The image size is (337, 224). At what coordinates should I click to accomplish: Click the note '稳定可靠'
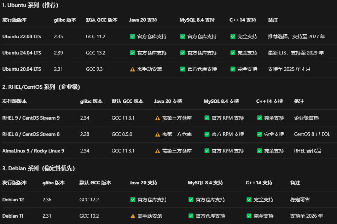300,200
